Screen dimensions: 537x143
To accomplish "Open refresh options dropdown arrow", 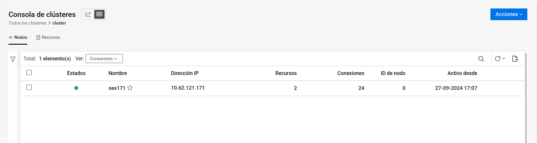I will tap(504, 59).
